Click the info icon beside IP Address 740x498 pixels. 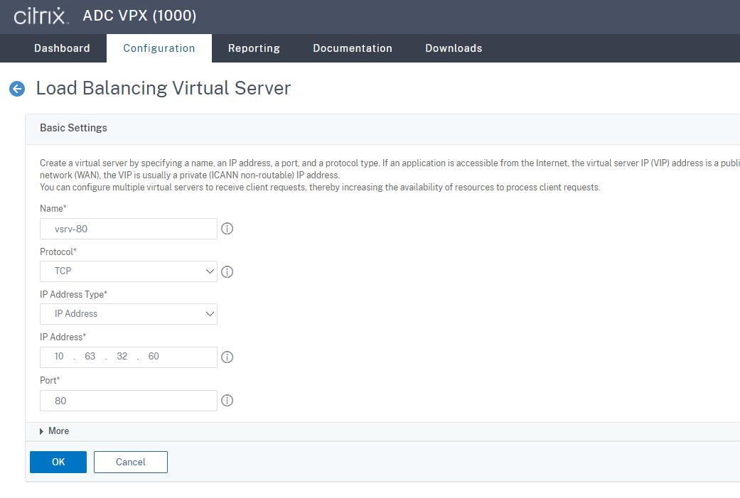click(x=227, y=357)
